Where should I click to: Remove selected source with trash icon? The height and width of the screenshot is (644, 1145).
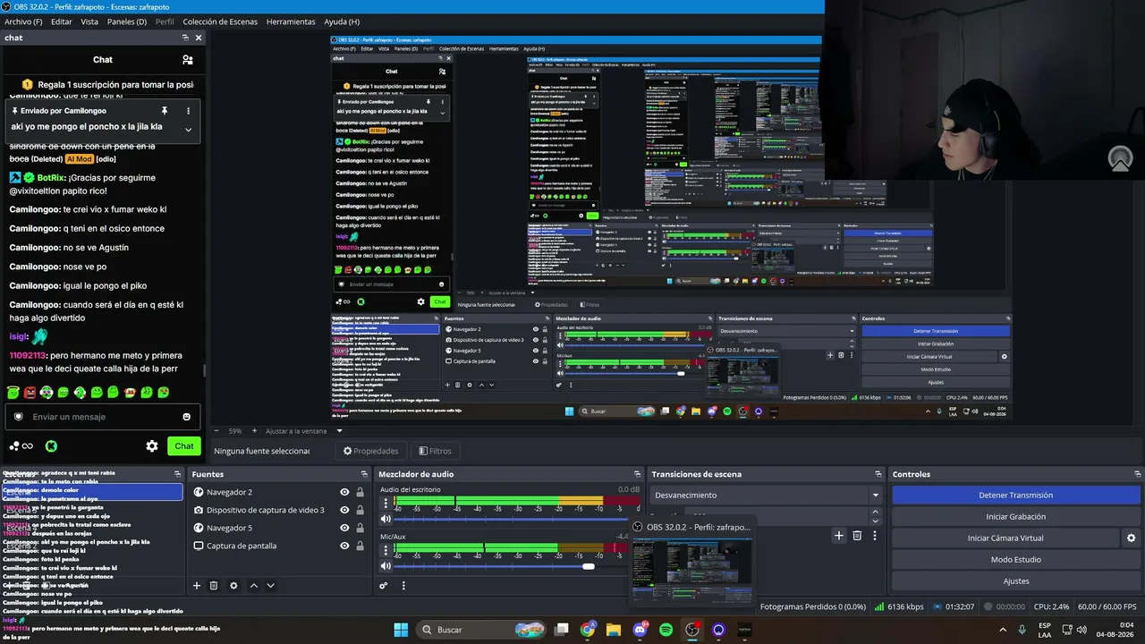coord(214,586)
